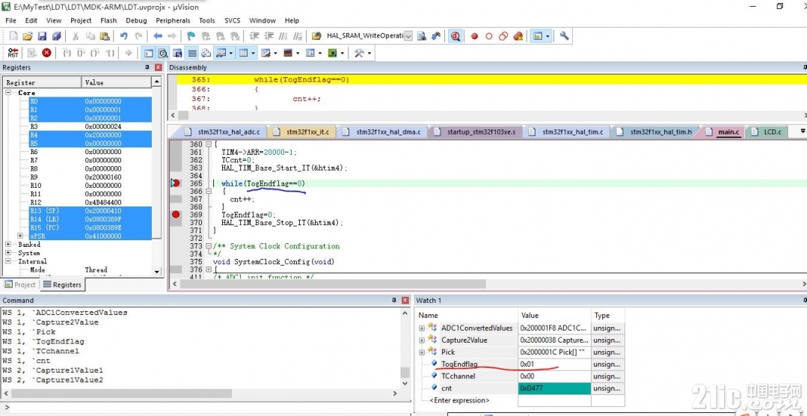Insert or remove breakpoint via red dot icon
The width and height of the screenshot is (807, 416).
474,36
